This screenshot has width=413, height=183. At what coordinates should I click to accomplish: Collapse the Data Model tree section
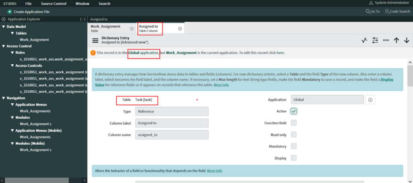tap(4, 27)
